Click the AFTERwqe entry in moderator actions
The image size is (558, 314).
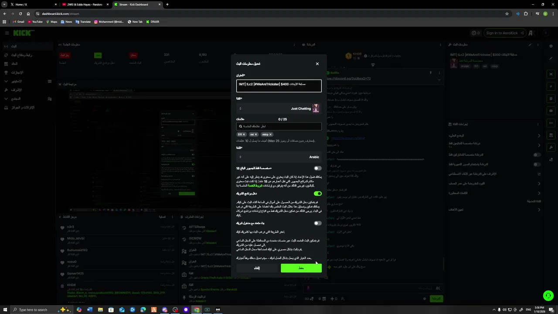click(x=197, y=227)
